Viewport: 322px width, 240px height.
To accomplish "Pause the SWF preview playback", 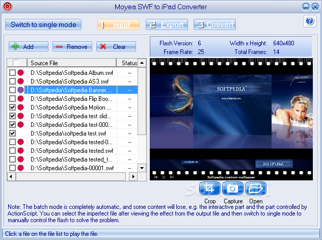I will 164,177.
